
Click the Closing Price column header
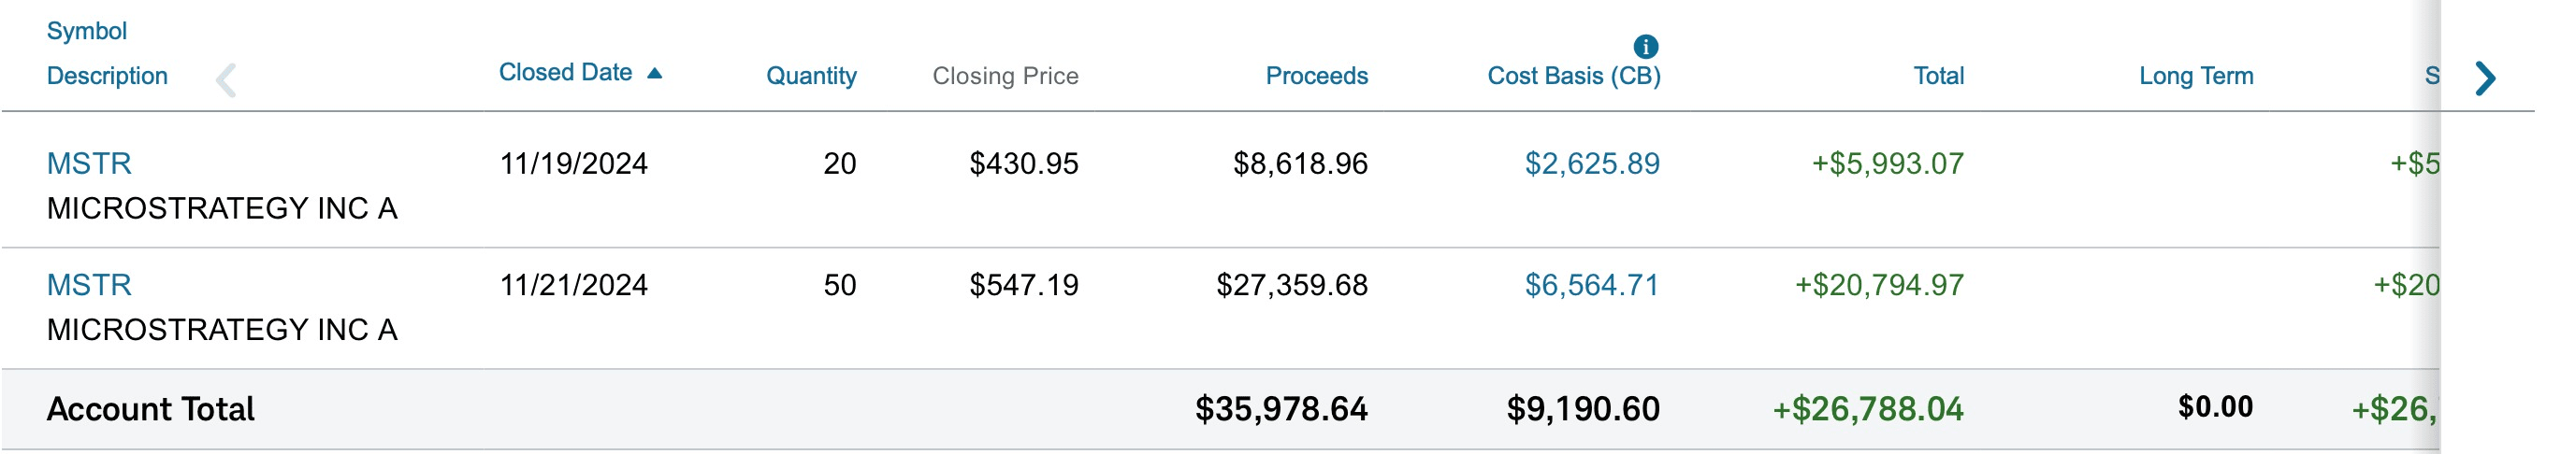tap(1005, 77)
